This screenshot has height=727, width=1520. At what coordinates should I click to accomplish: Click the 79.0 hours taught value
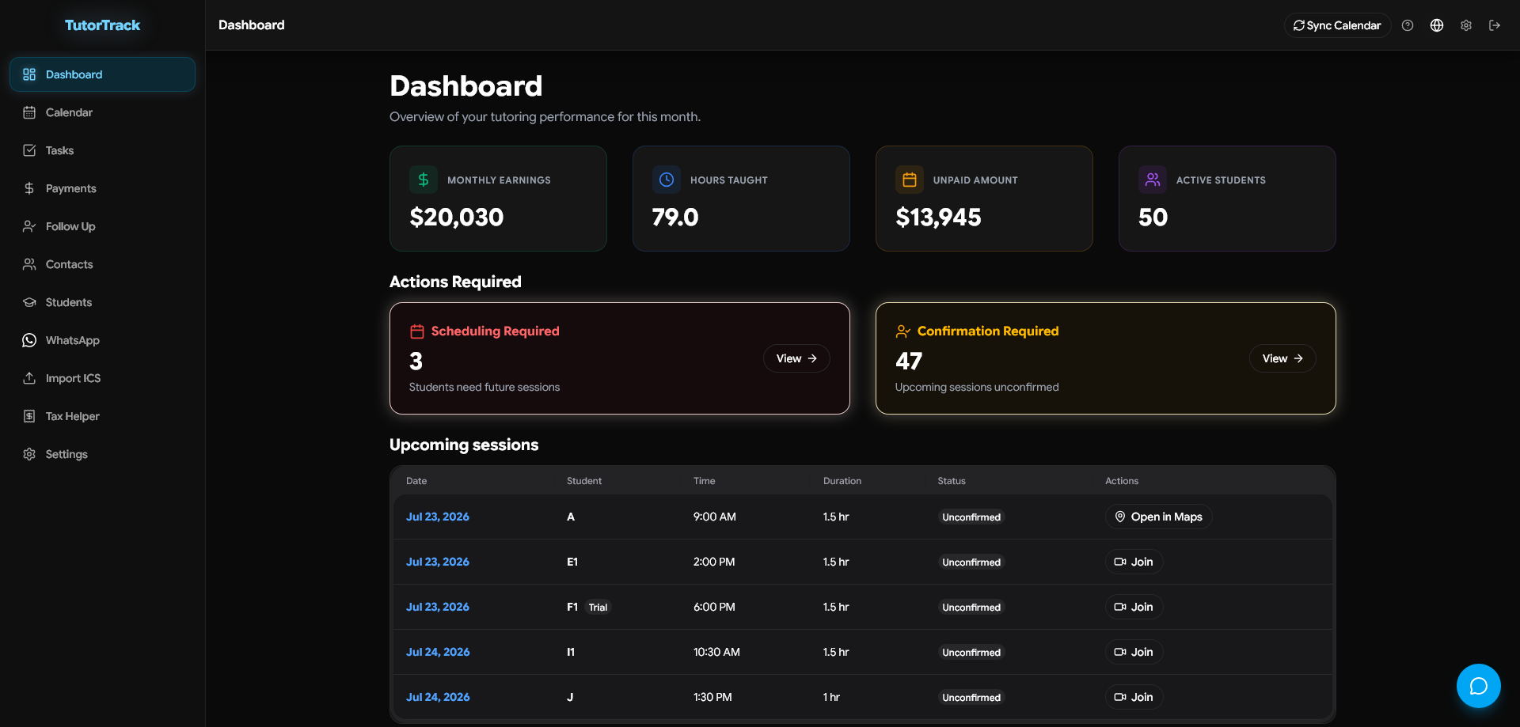coord(675,218)
